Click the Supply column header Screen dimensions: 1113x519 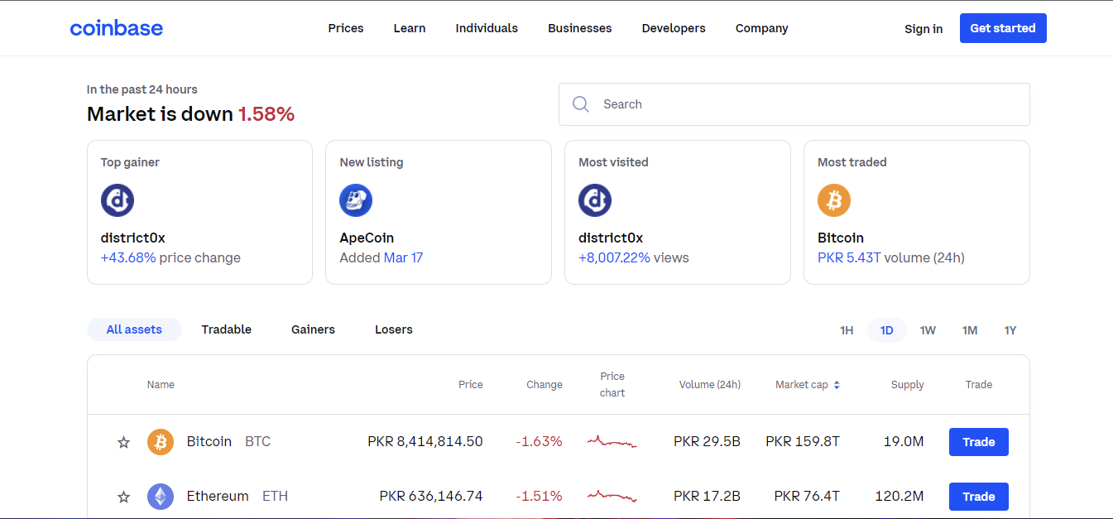pyautogui.click(x=908, y=385)
